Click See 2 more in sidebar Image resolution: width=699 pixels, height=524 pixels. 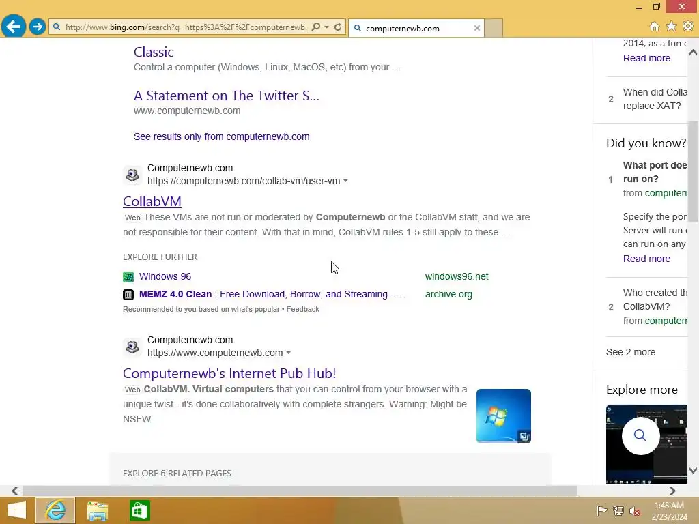[x=630, y=352]
